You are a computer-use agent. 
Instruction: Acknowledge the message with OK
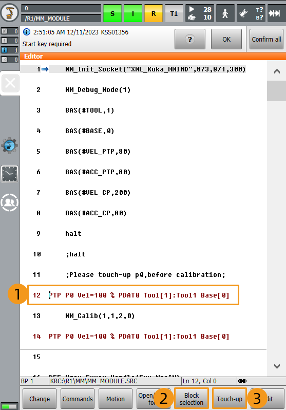coord(226,39)
